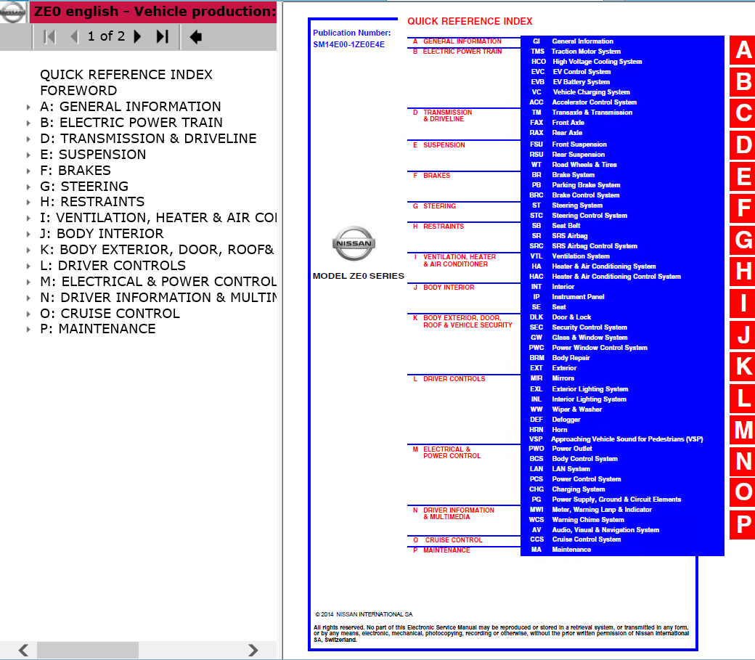This screenshot has width=755, height=660.
Task: Click BODY INTERIOR red heading
Action: click(449, 288)
